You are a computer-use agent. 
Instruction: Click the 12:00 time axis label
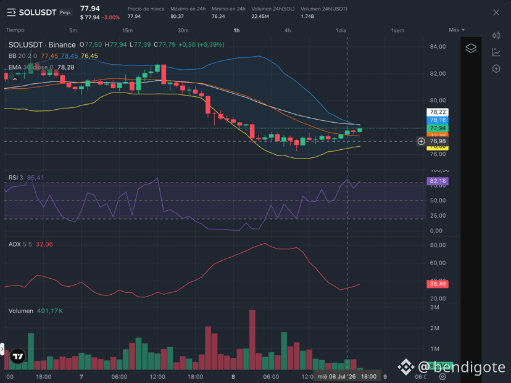[x=157, y=377]
